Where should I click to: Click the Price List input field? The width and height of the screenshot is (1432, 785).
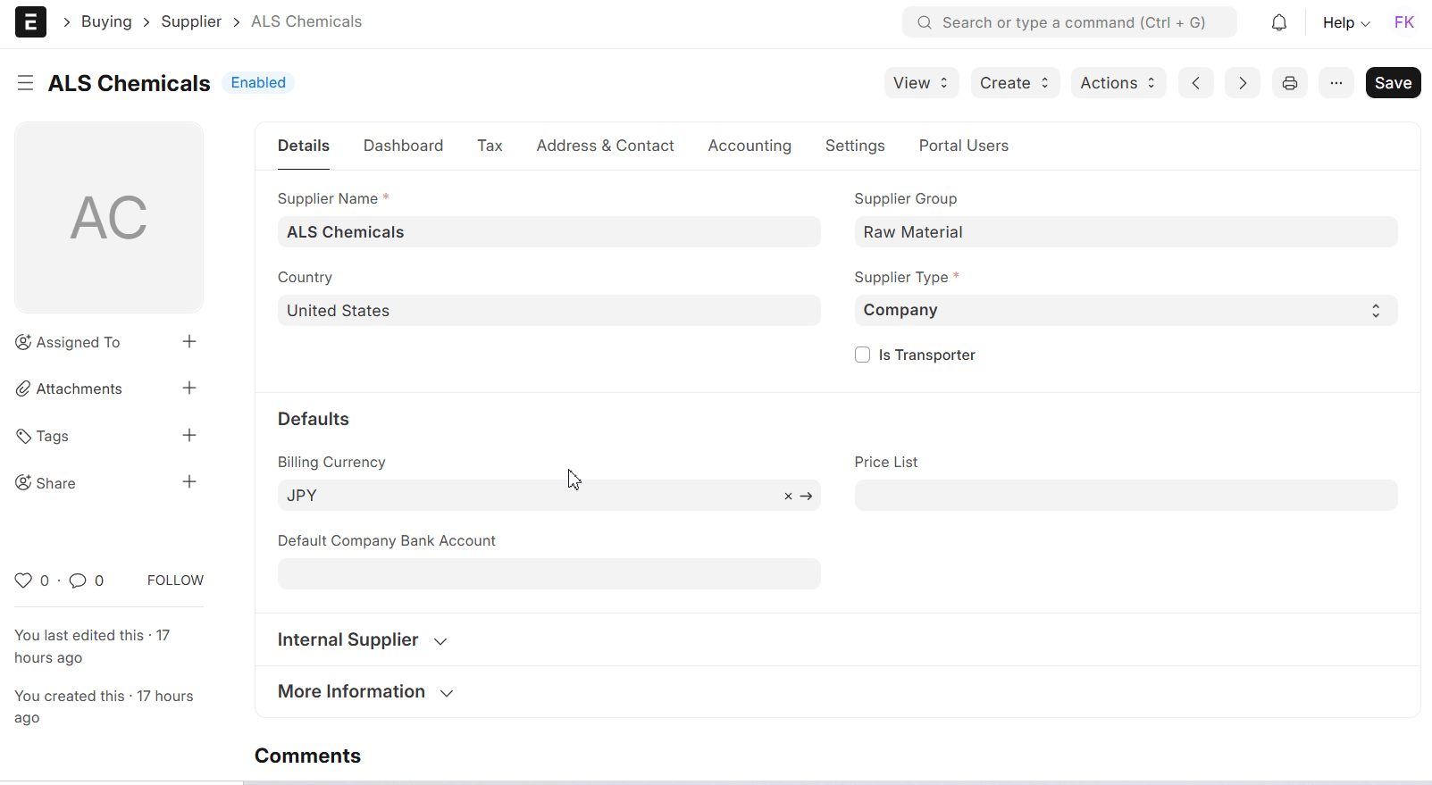[1125, 496]
